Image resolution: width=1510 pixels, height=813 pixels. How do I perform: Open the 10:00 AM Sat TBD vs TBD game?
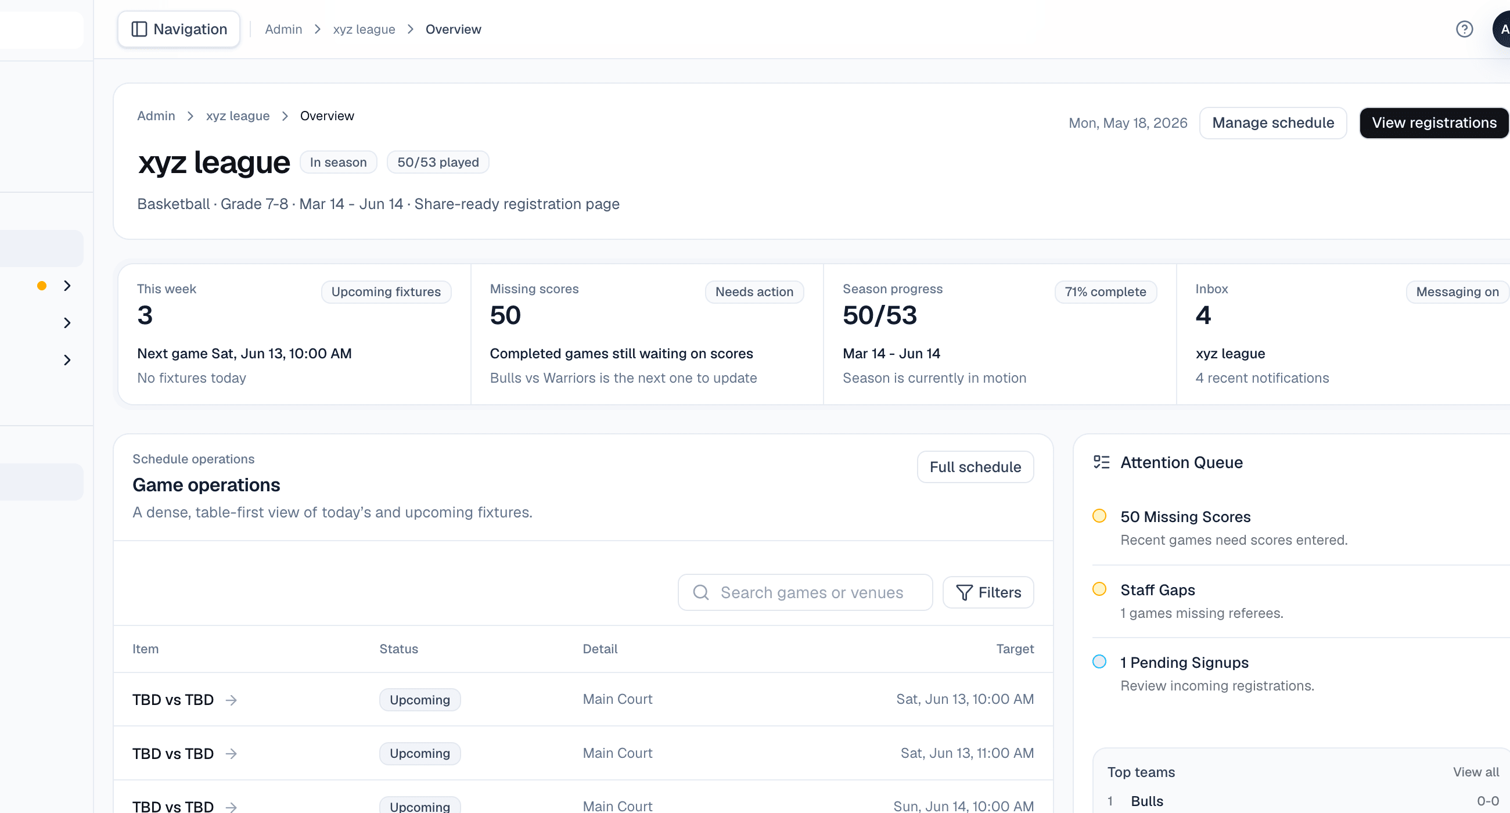tap(173, 700)
